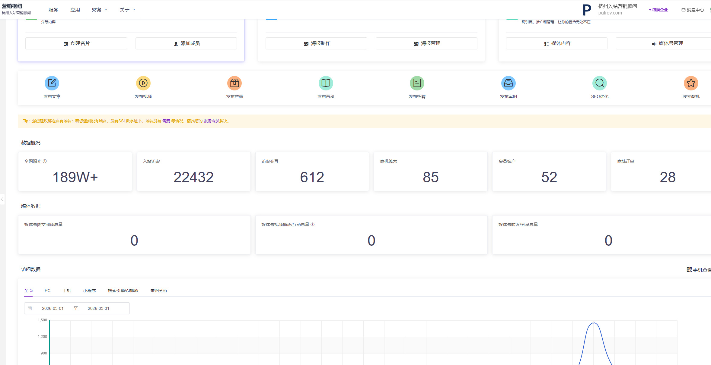Open the 服务 menu item
This screenshot has height=365, width=711.
pos(53,10)
